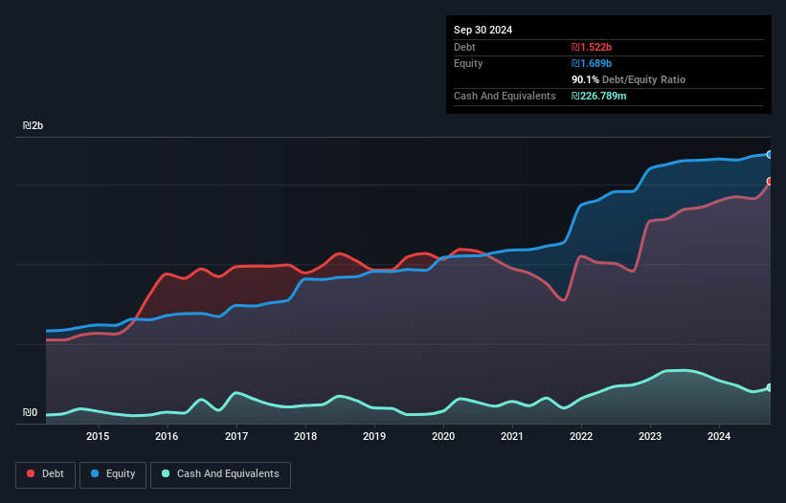
Task: Click the blue Equity legend dot
Action: point(95,473)
